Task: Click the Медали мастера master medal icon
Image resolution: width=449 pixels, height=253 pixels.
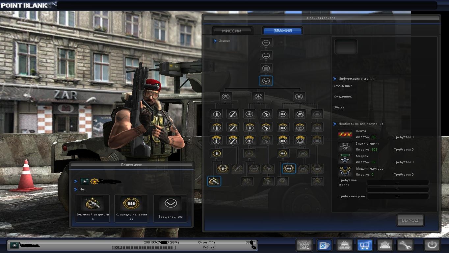Action: coord(345,172)
